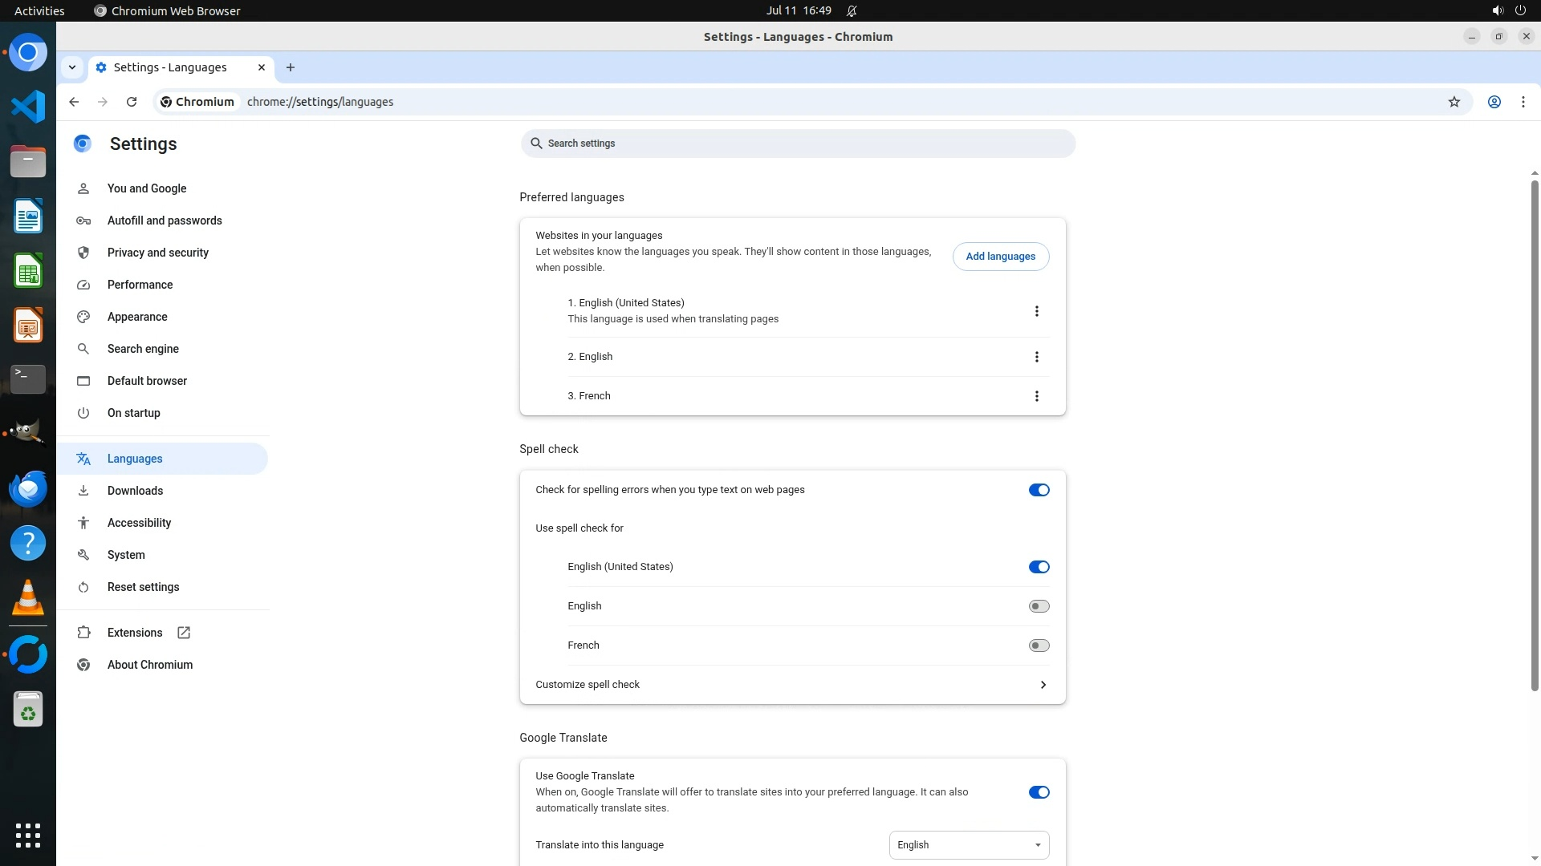This screenshot has height=866, width=1541.
Task: Click the bookmark star icon in address bar
Action: coord(1454,102)
